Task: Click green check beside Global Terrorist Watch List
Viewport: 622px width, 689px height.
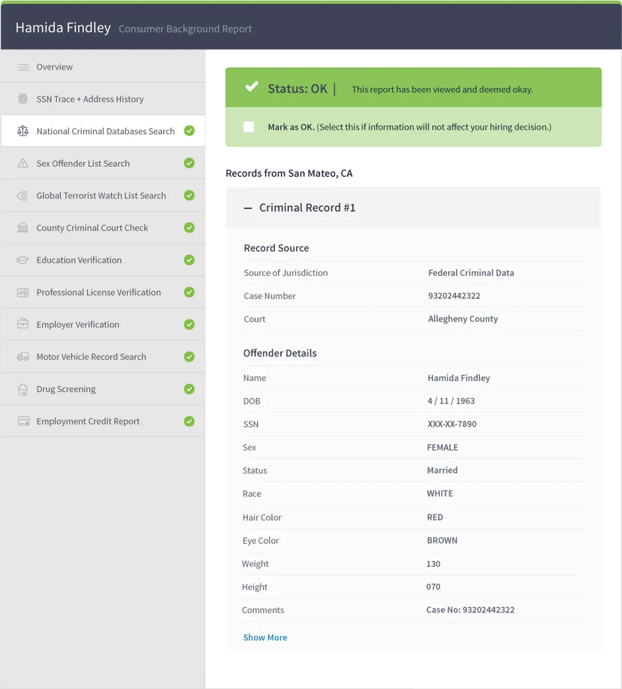Action: (x=189, y=195)
